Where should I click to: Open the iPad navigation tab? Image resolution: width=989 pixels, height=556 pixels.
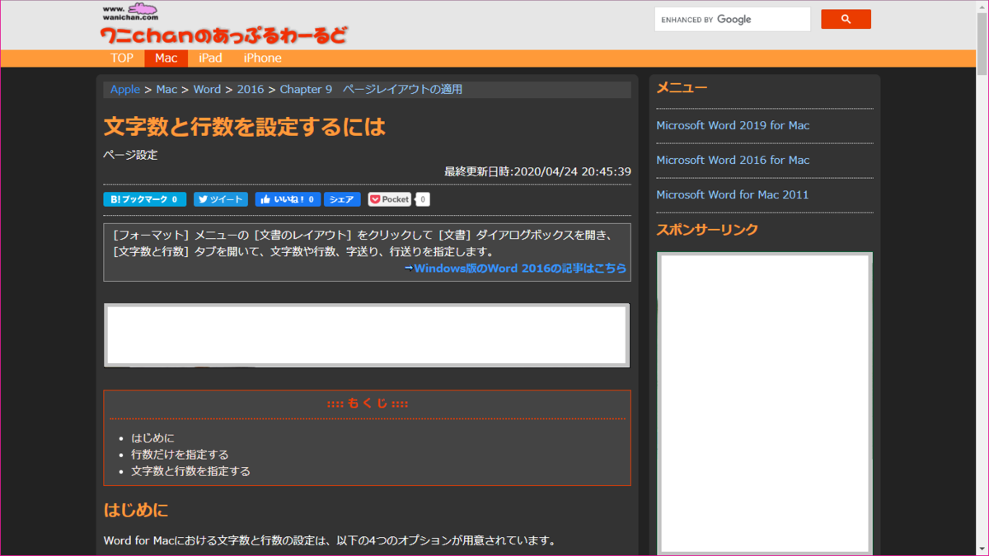click(x=210, y=58)
